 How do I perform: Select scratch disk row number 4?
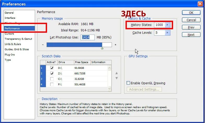click(x=43, y=84)
